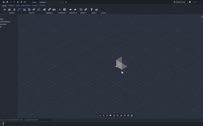
Task: Click the Interference icon in Inspect group
Action: point(81,9)
